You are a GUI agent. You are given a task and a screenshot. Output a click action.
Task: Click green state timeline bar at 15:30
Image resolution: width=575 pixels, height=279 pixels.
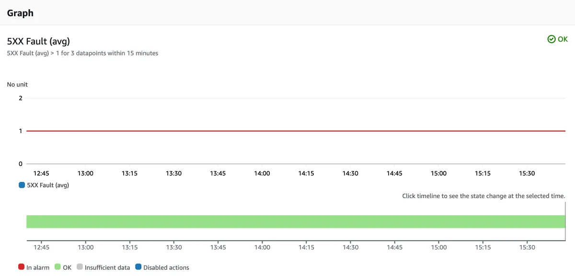coord(527,222)
